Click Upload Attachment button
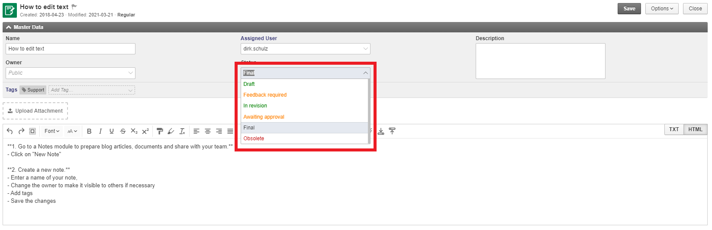 pos(35,111)
